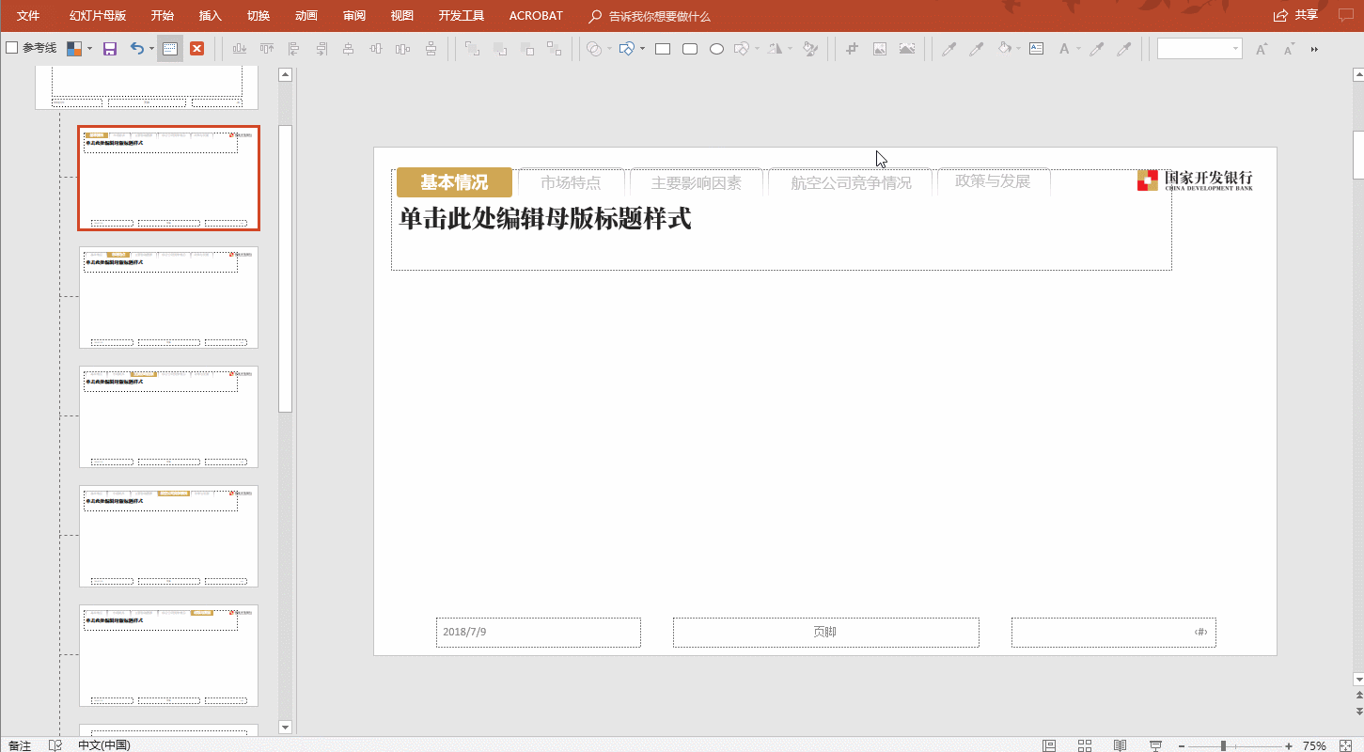
Task: Click the Align Right icon
Action: [321, 49]
